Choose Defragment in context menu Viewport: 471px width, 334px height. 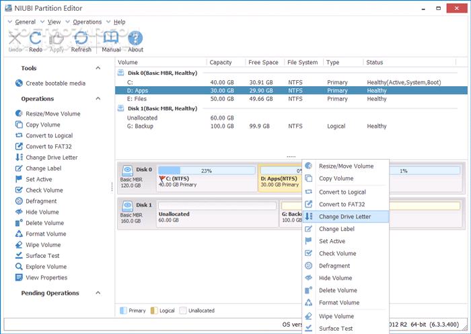point(346,266)
